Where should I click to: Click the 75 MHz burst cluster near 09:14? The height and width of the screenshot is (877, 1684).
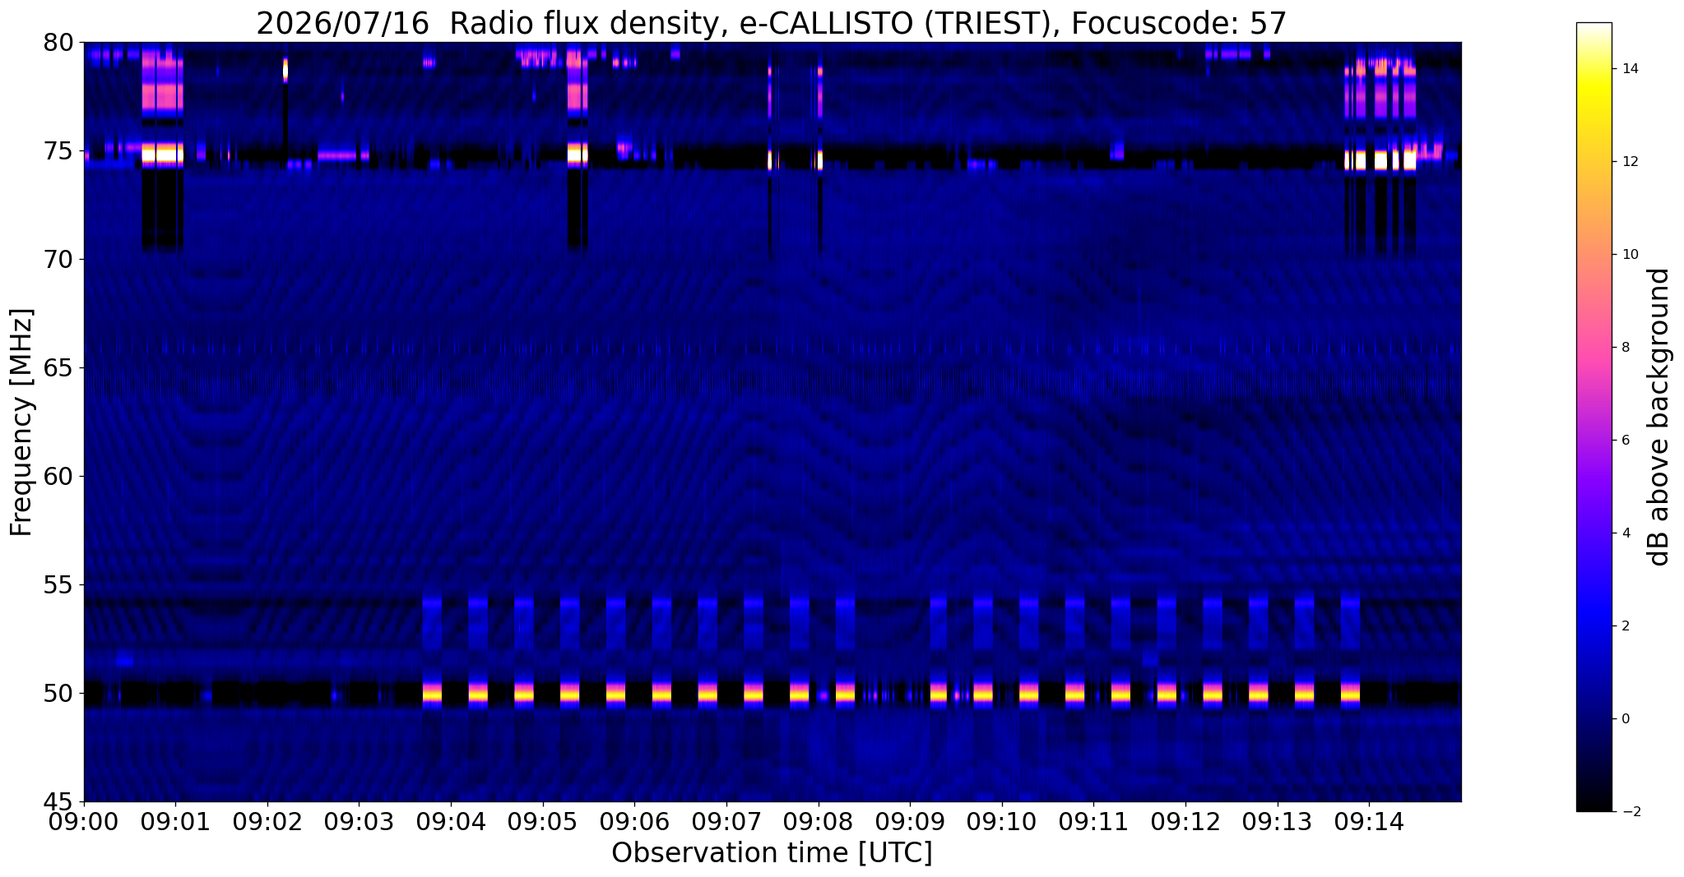click(x=1380, y=159)
